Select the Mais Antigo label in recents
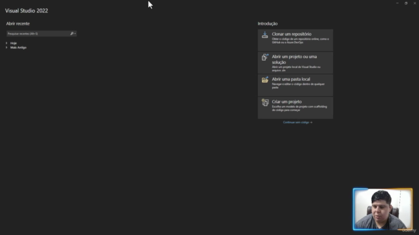This screenshot has height=235, width=419. 18,48
